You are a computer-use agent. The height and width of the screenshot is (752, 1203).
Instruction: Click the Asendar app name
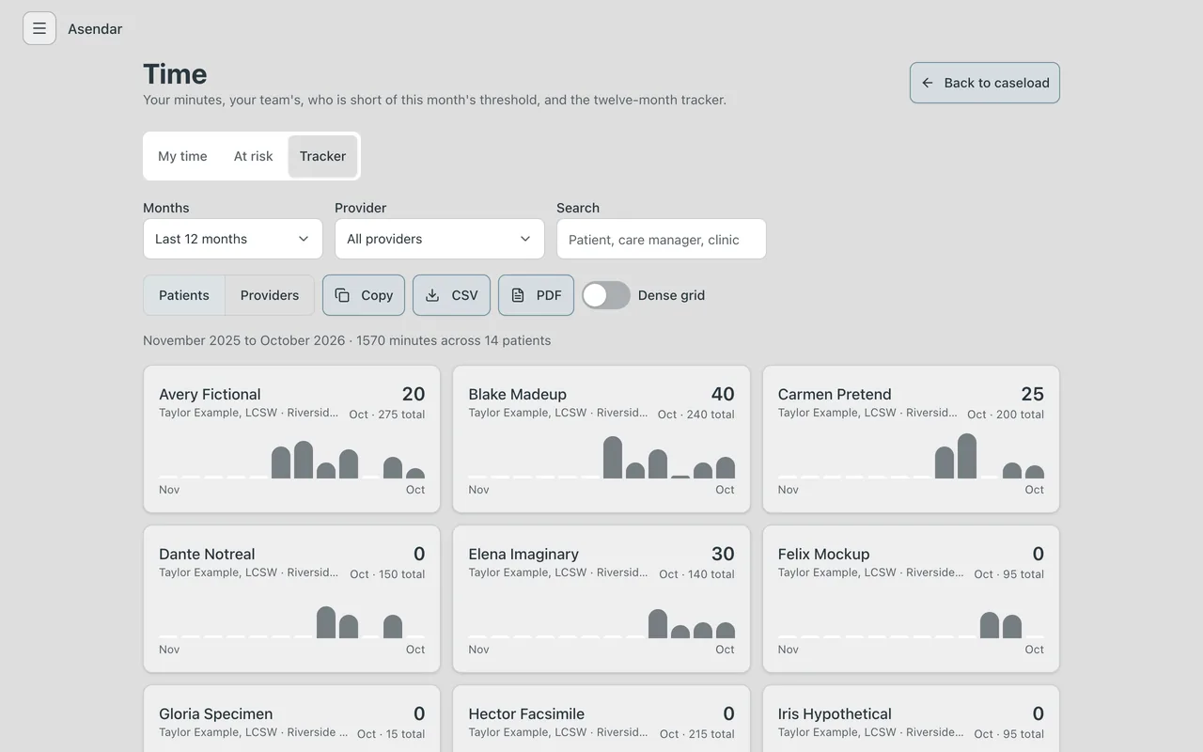(95, 28)
